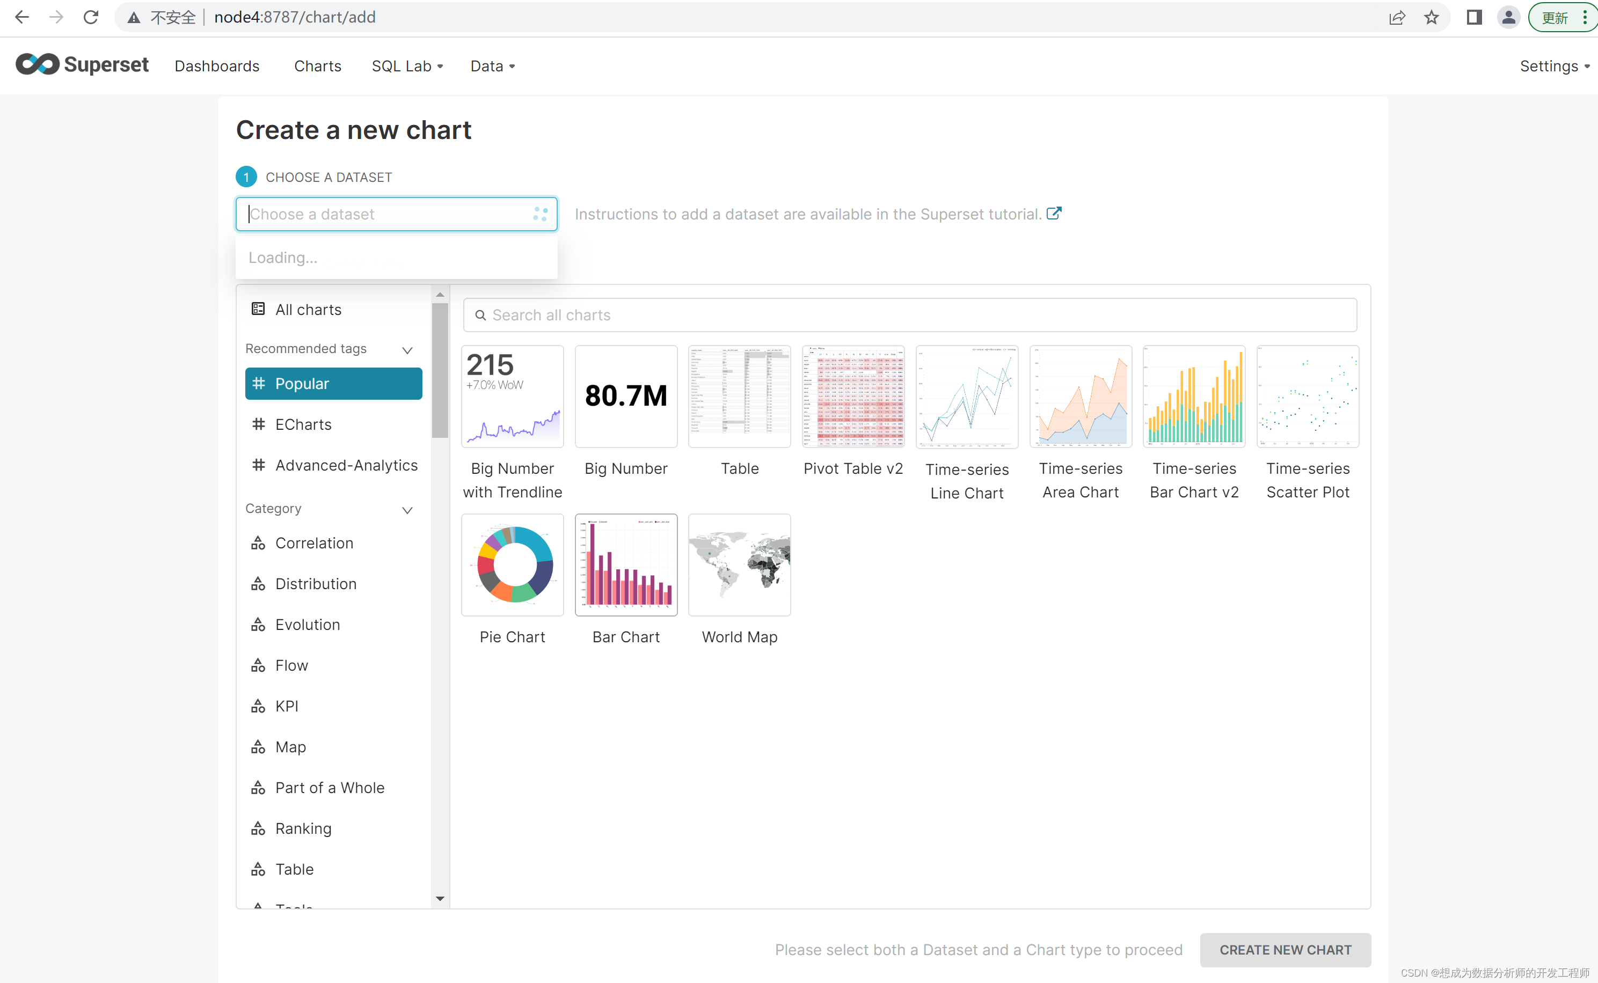Toggle the browser side panel icon
This screenshot has width=1598, height=983.
(x=1474, y=18)
